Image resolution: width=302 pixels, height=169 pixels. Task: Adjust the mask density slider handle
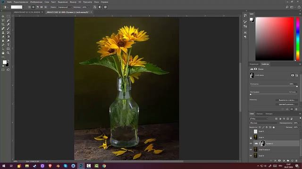297,86
